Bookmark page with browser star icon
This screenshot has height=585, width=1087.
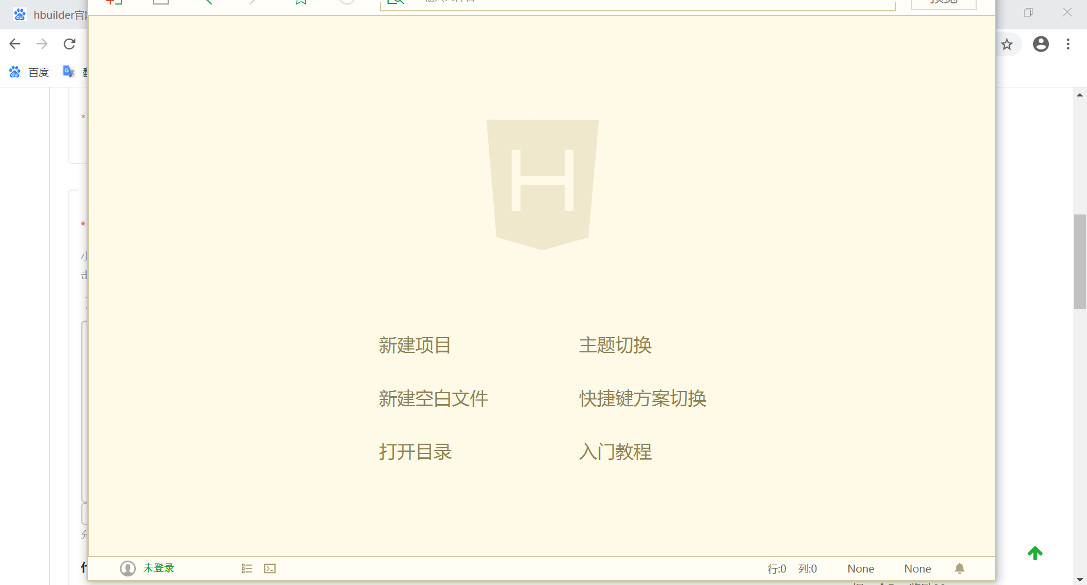(1007, 44)
